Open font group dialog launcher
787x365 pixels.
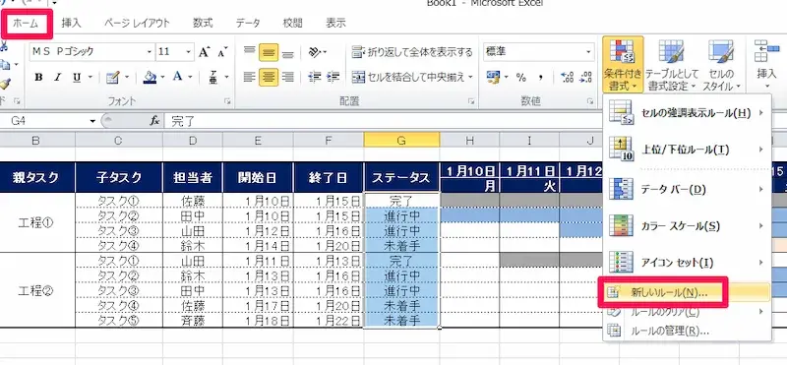[228, 101]
